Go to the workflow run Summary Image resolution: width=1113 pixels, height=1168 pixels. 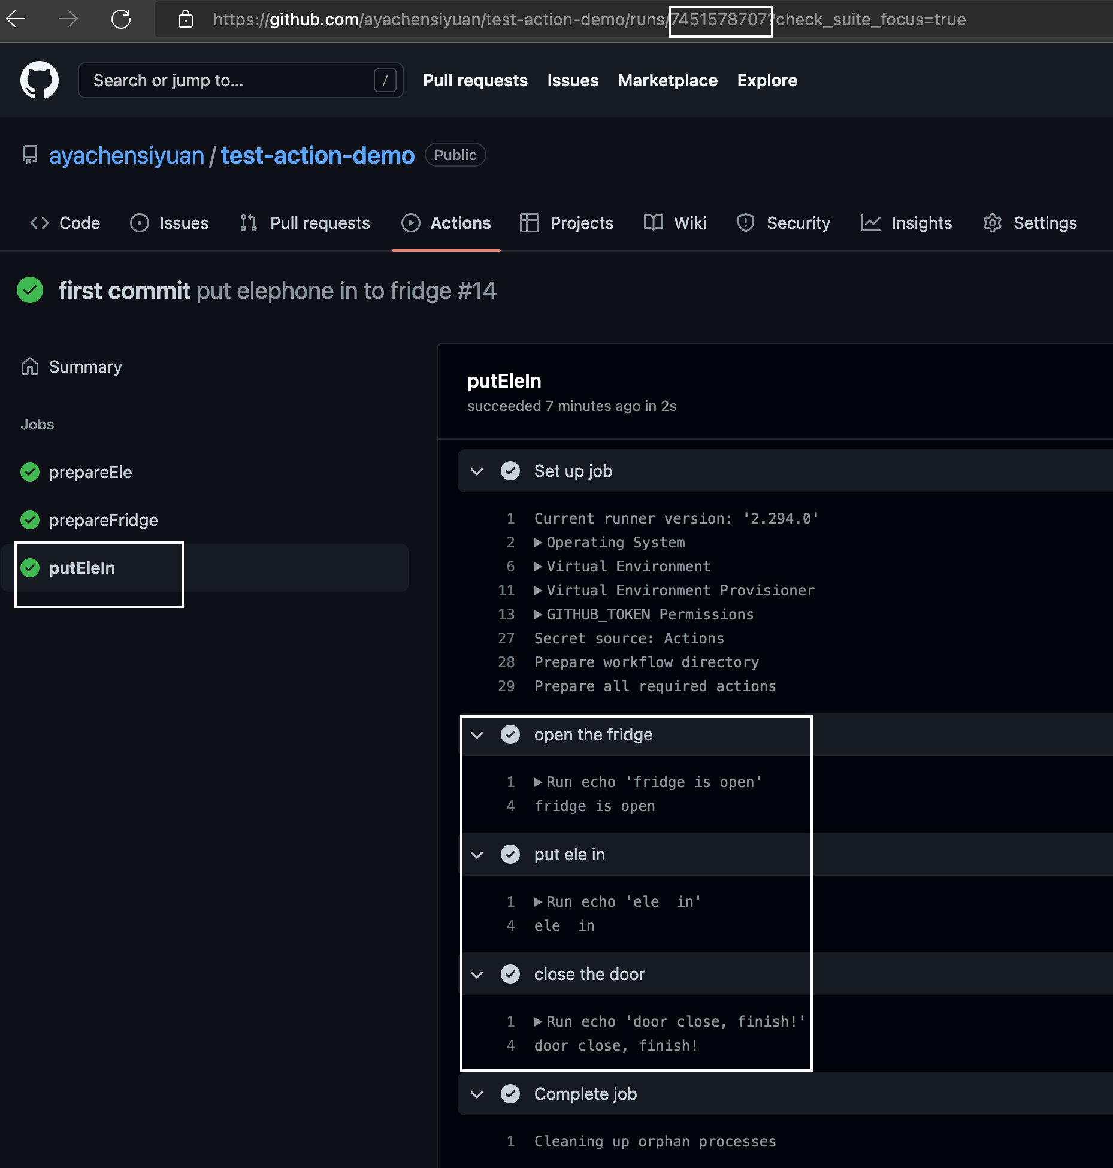pos(85,367)
